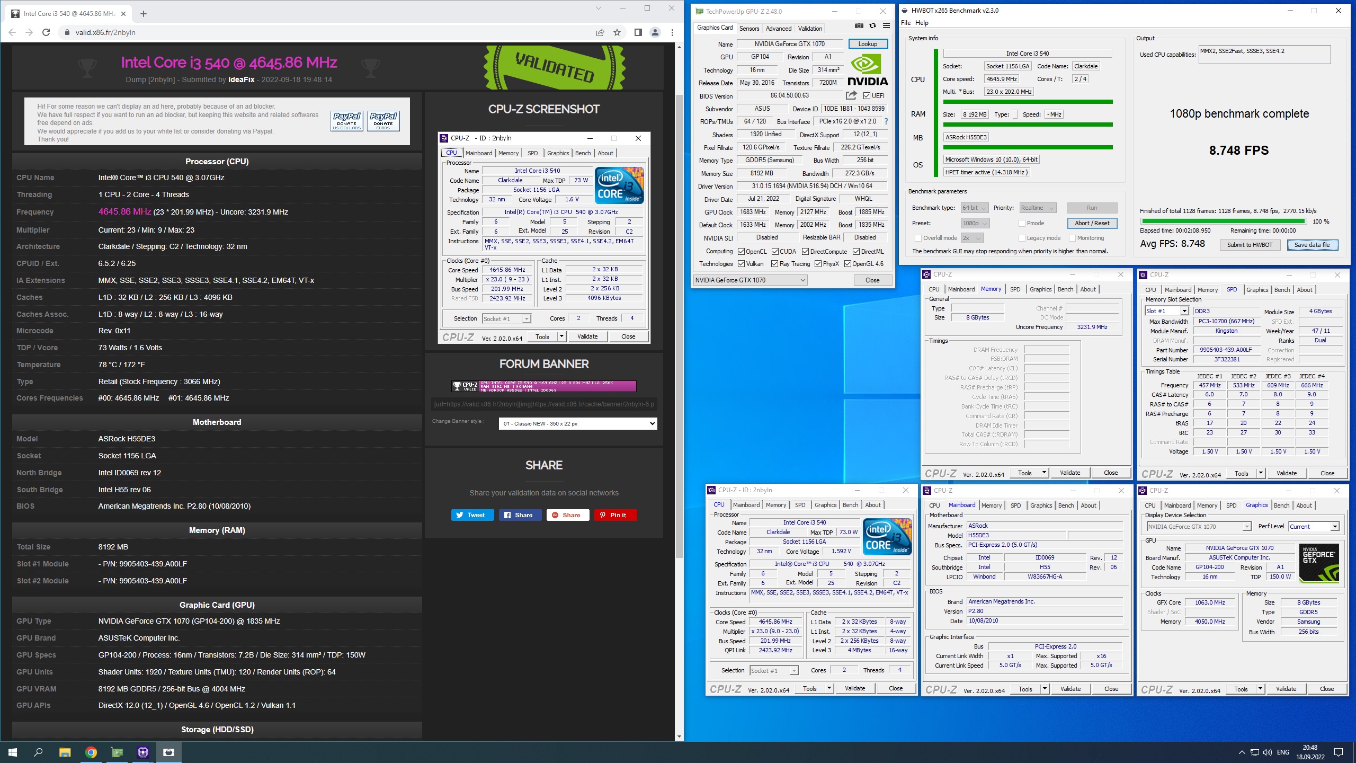Open a new browser tab with plus icon
The image size is (1356, 763).
point(144,13)
